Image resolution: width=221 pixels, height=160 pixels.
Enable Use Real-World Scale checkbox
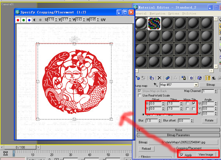[x=140, y=96]
